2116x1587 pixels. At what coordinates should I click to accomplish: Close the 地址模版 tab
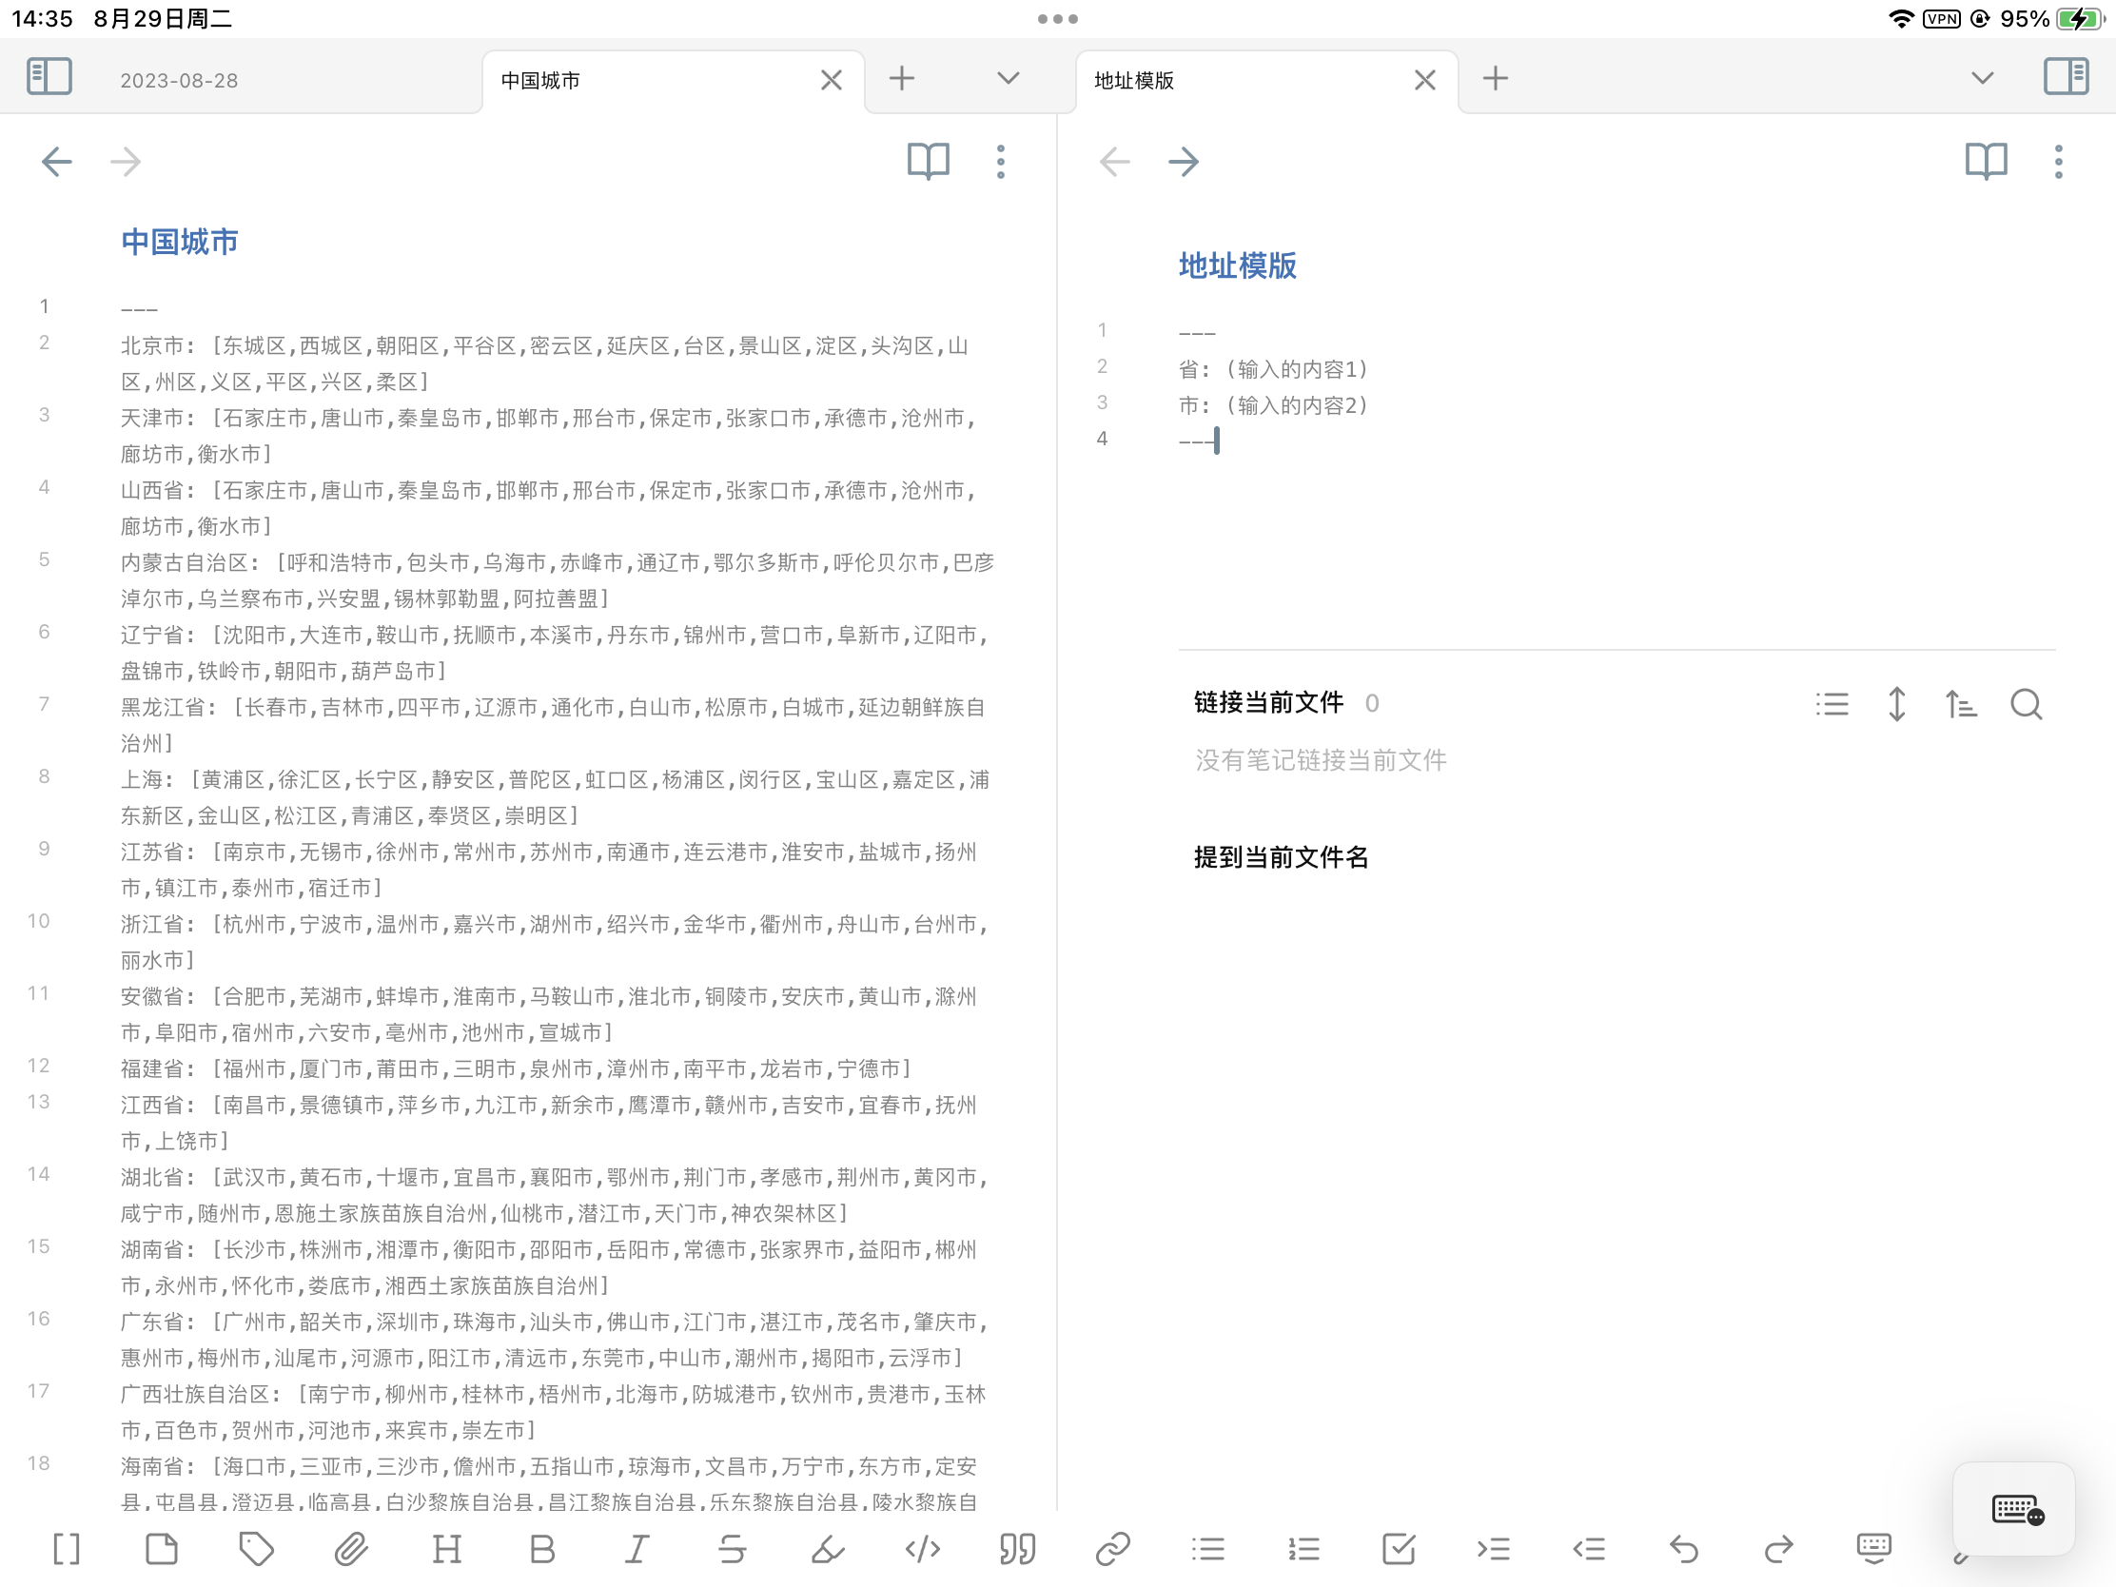pos(1424,80)
